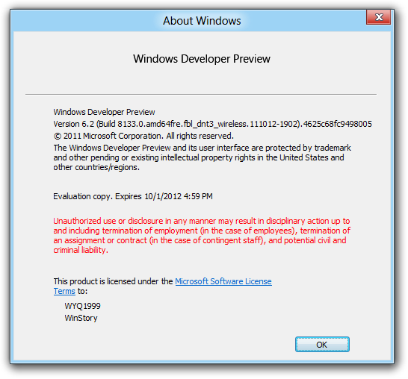The width and height of the screenshot is (408, 379).
Task: Click the organization name WinStory
Action: pyautogui.click(x=81, y=318)
